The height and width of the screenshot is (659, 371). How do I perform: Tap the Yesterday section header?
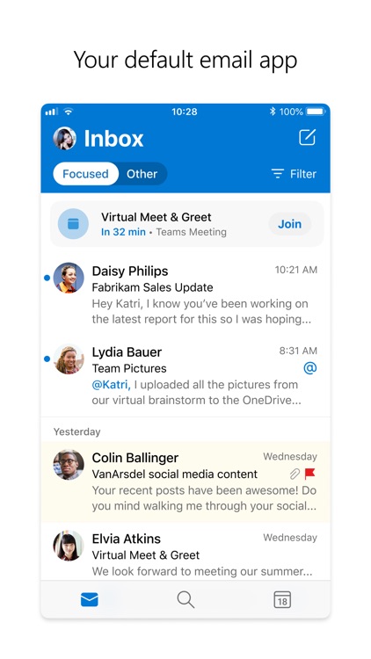77,431
